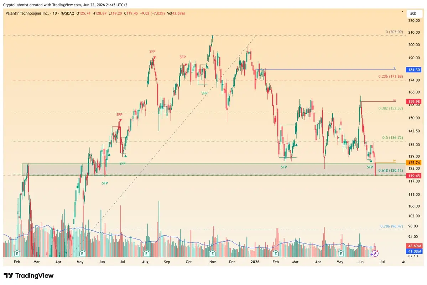
Task: Select the blue 181.30 price label
Action: [x=414, y=70]
